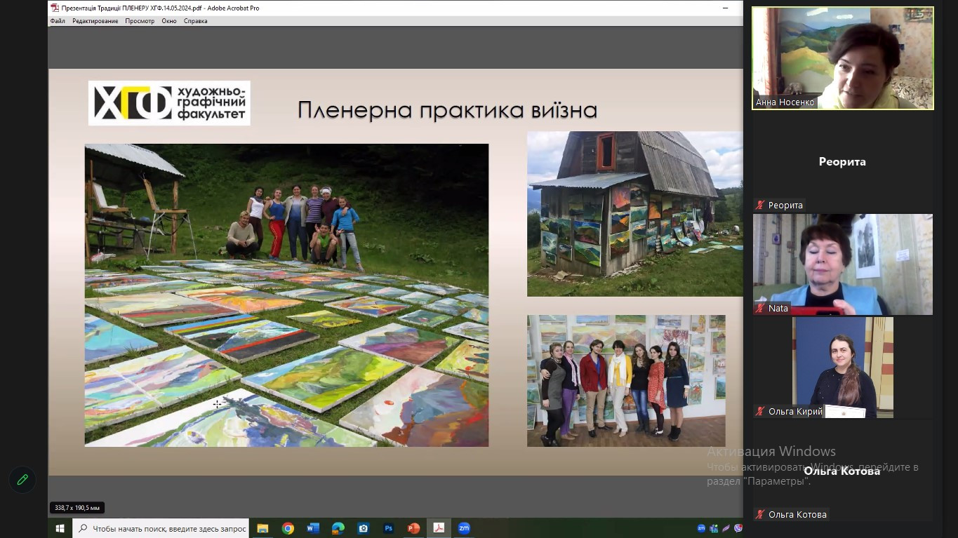Open PowerPoint from the taskbar
The width and height of the screenshot is (958, 538).
coord(413,528)
